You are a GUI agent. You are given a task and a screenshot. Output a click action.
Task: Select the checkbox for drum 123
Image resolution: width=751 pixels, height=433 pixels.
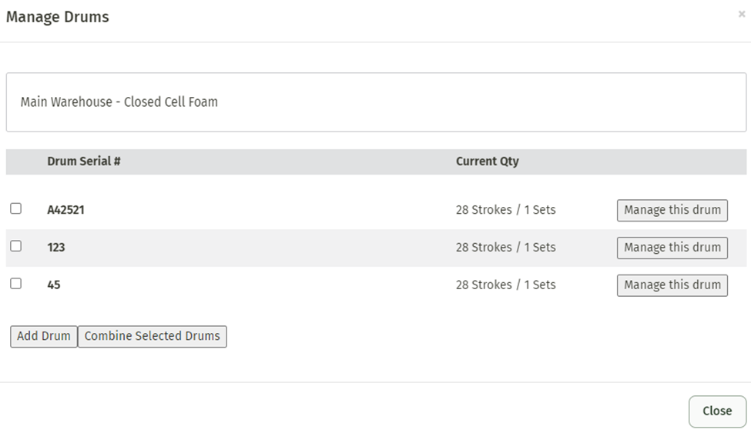[15, 246]
